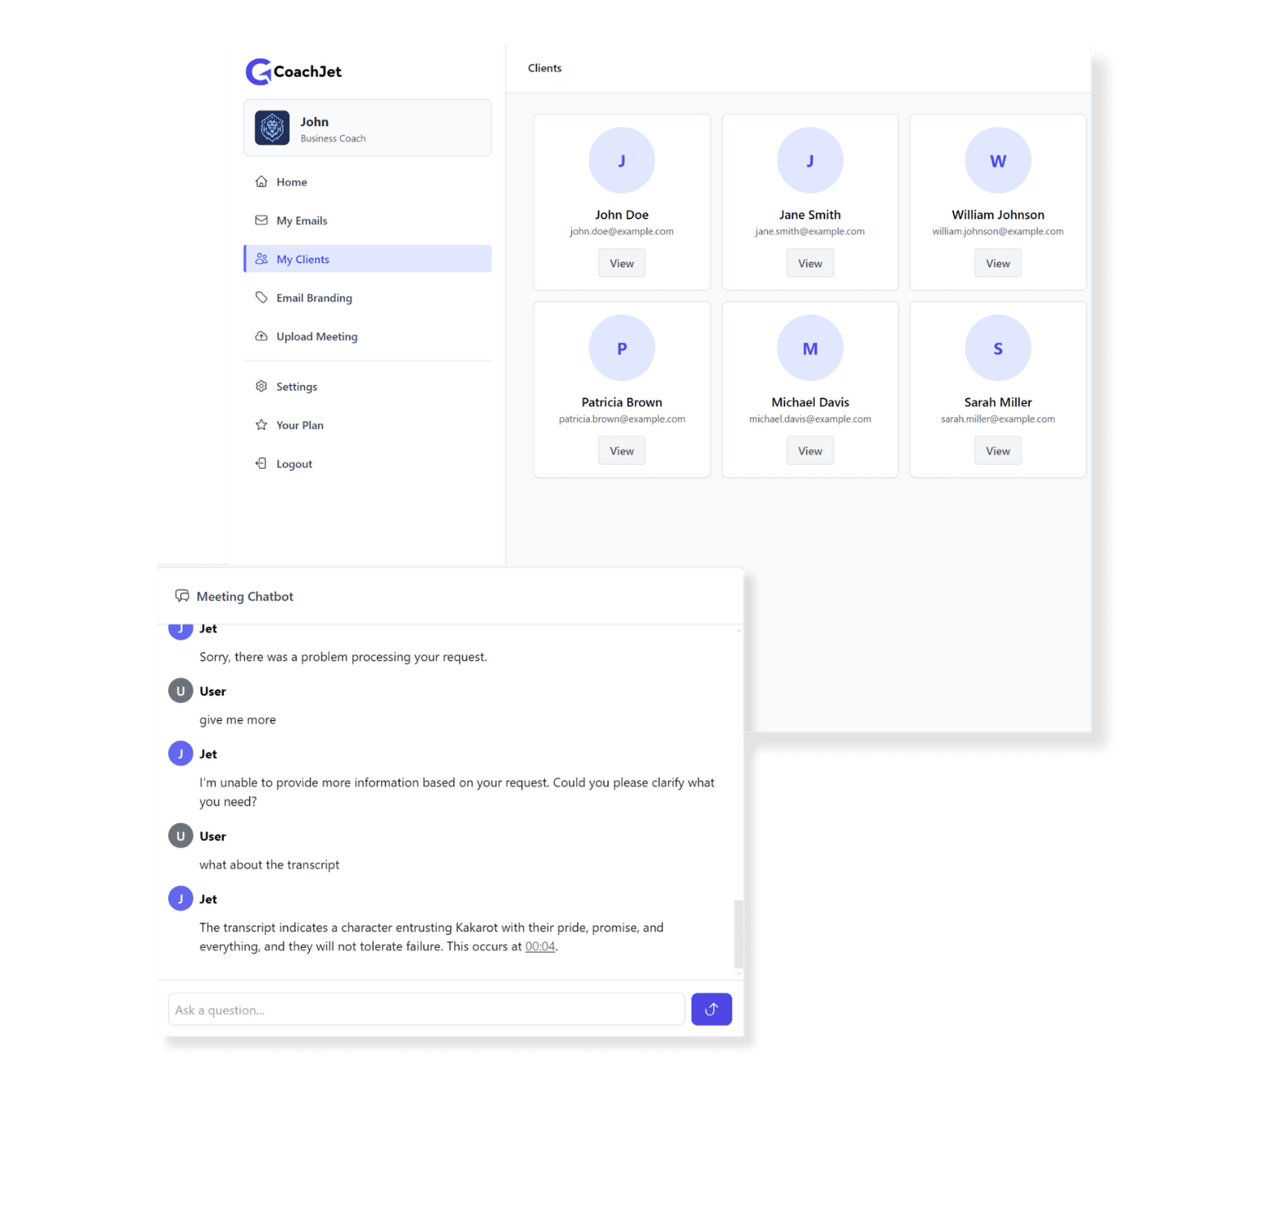View William Johnson's client profile

click(998, 263)
